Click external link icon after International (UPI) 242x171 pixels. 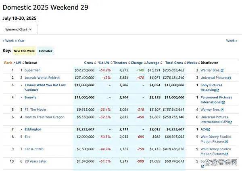[x=231, y=122]
